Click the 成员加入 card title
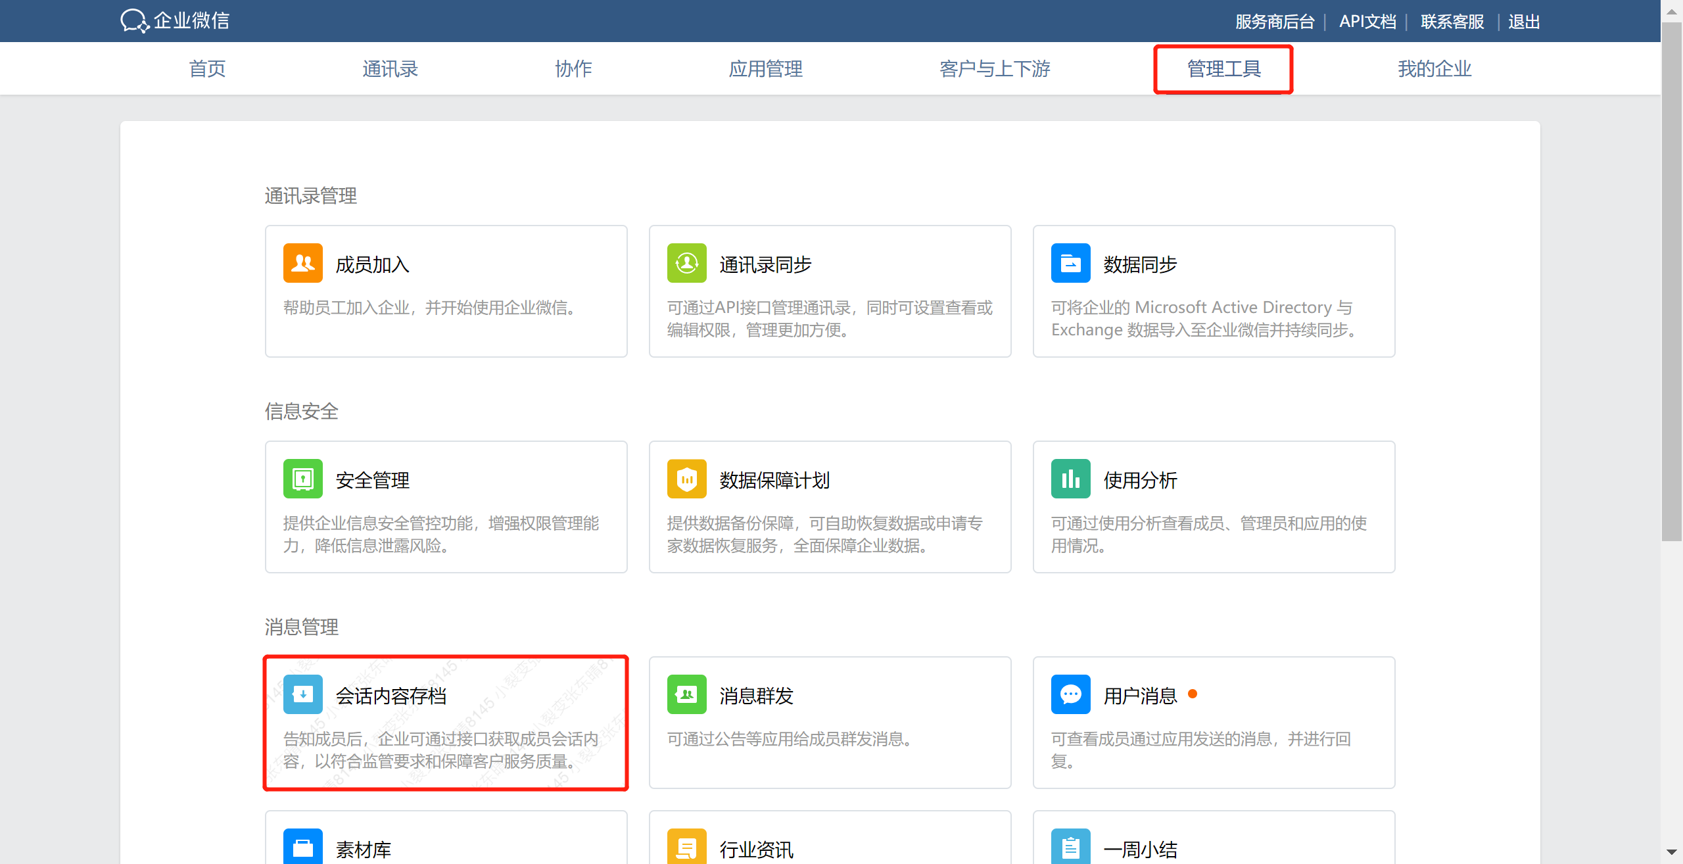The width and height of the screenshot is (1683, 864). click(373, 264)
